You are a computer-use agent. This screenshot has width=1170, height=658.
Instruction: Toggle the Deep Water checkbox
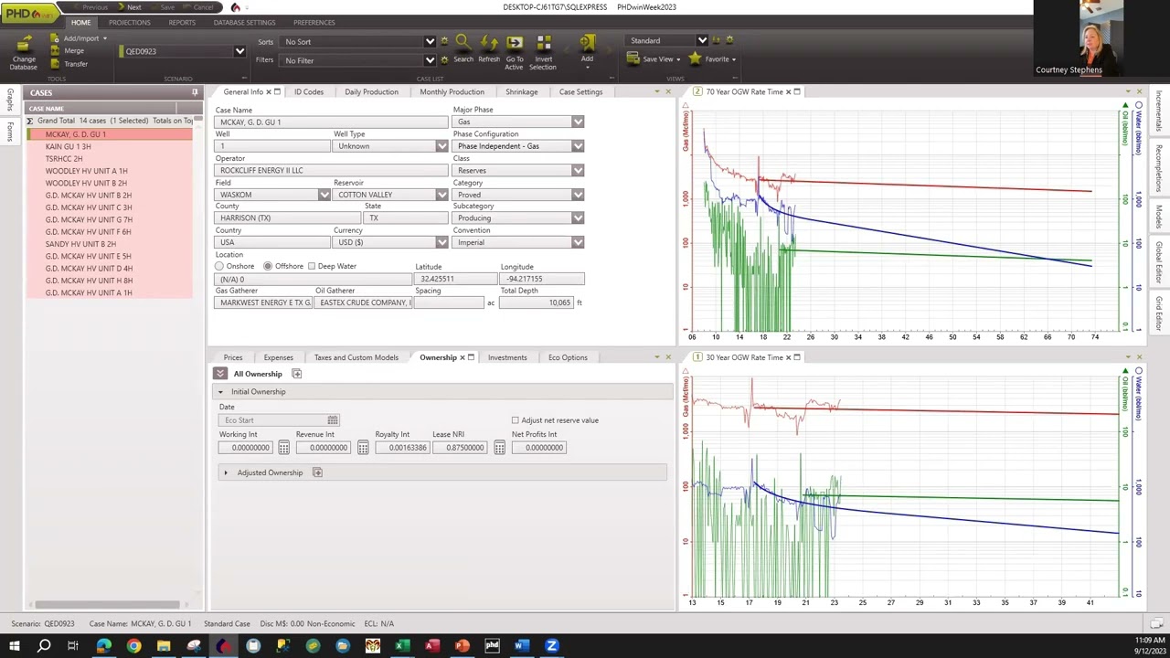coord(312,266)
